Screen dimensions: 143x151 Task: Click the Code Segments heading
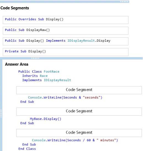click(15, 8)
